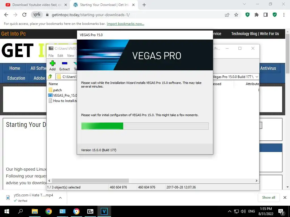This screenshot has height=217, width=290.
Task: Open VEGAS Pro installer taskbar icon
Action: click(104, 211)
